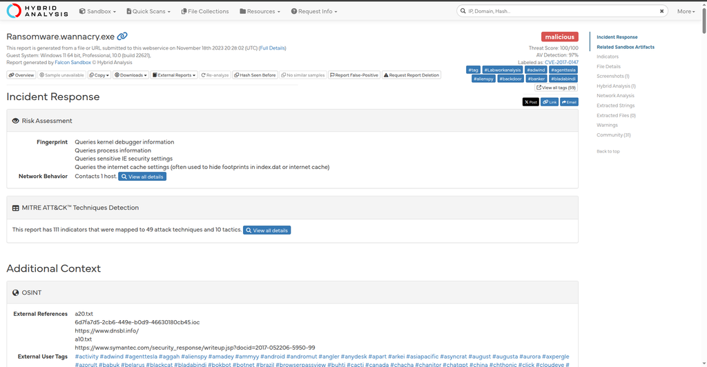Click the https://www.dnsbl.info/ reference

(x=107, y=330)
